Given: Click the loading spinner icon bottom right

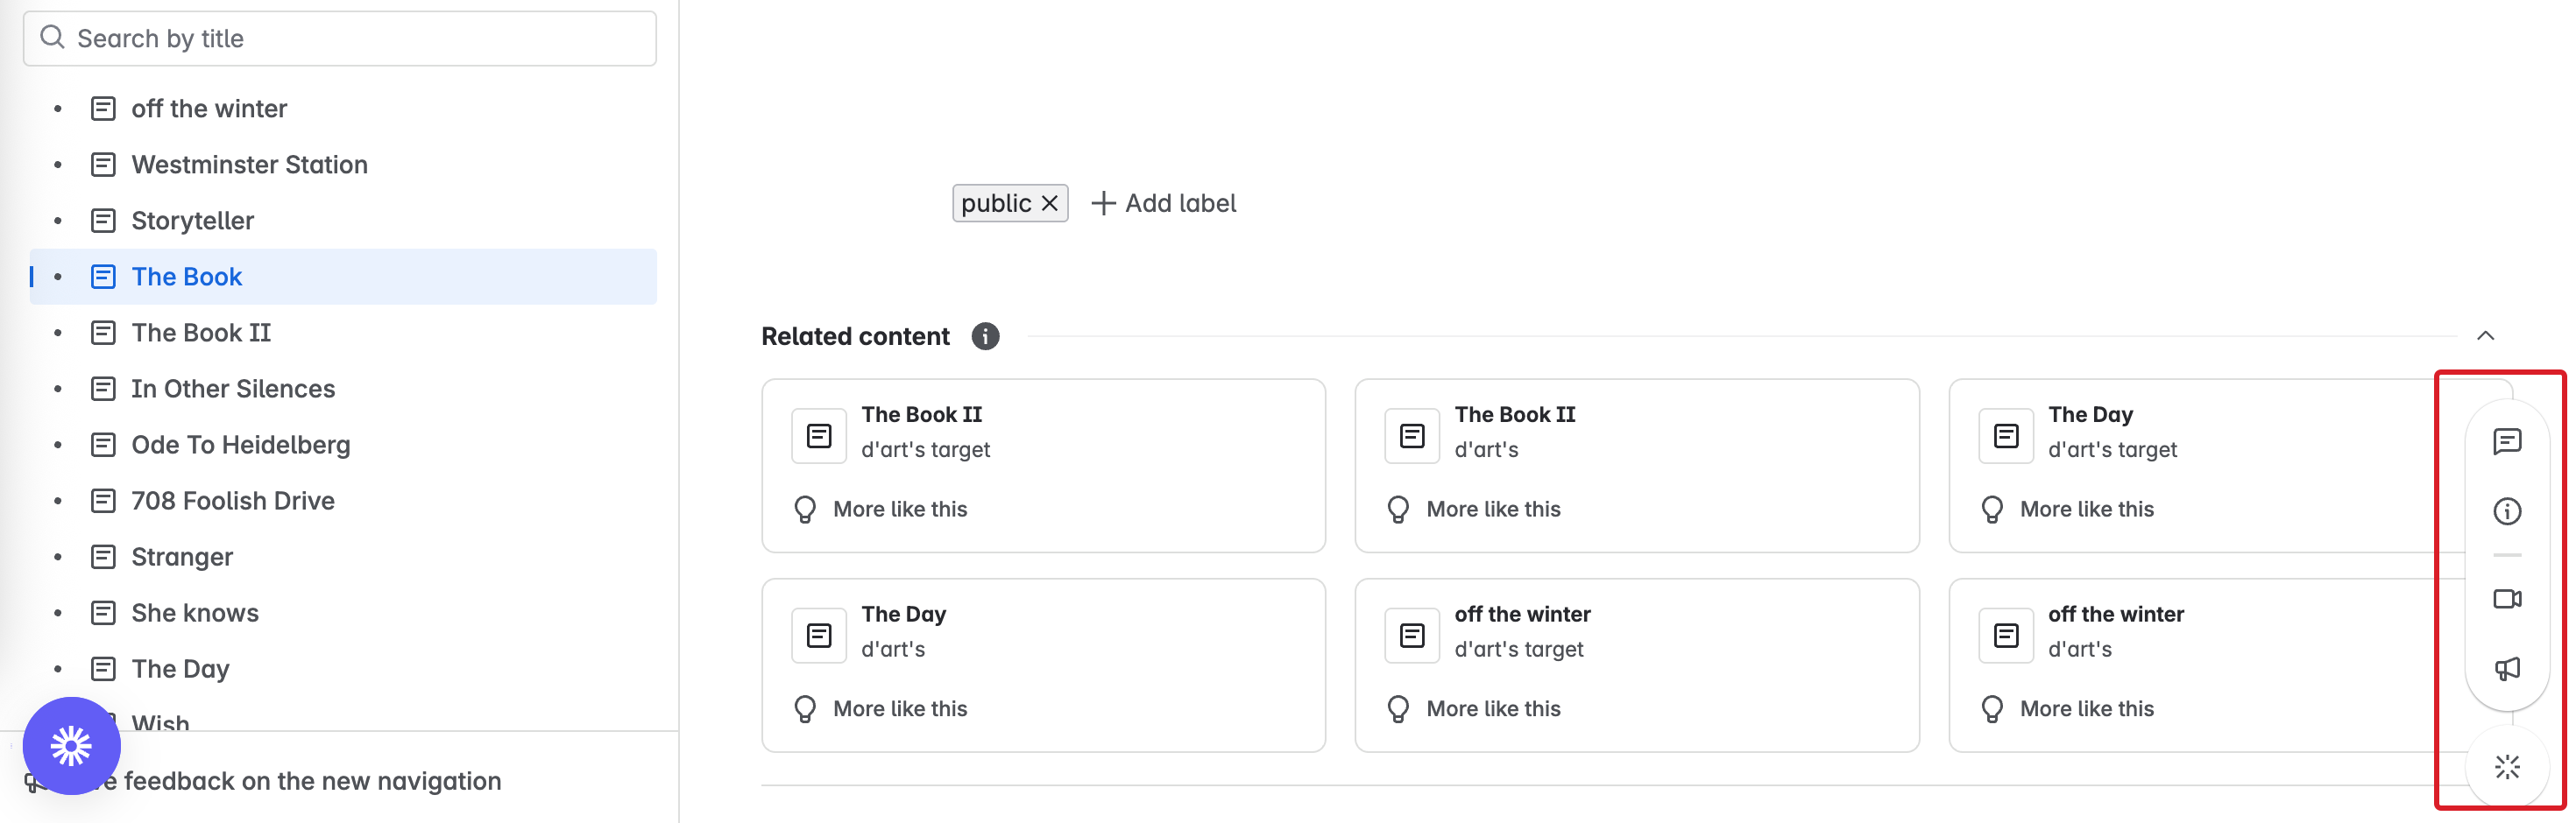Looking at the screenshot, I should click(2507, 766).
